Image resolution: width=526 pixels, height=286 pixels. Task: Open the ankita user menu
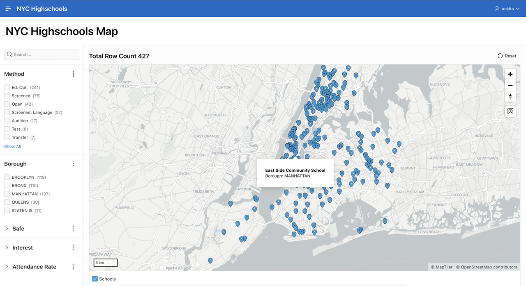coord(507,9)
